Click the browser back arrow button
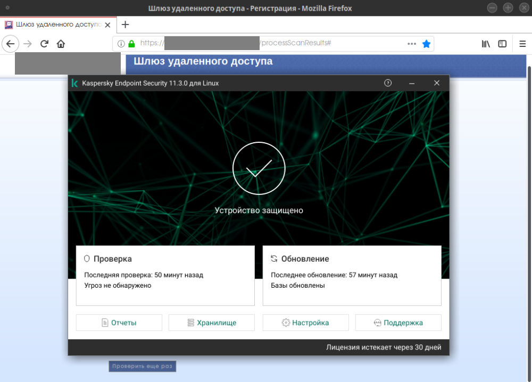The width and height of the screenshot is (532, 382). [x=11, y=44]
